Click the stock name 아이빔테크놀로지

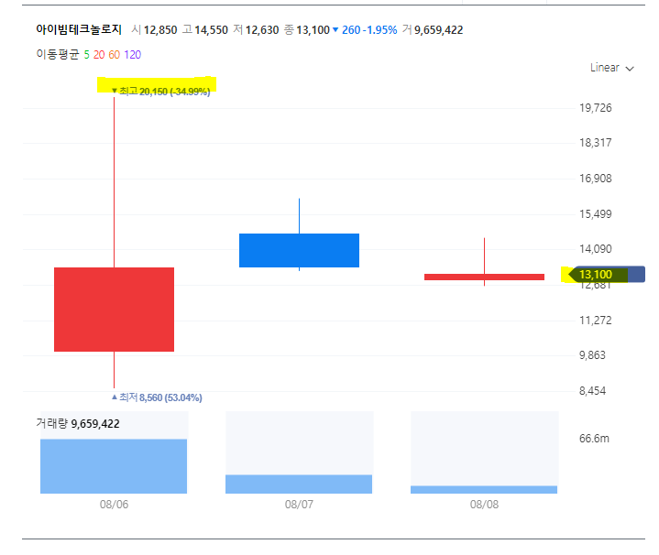pos(79,30)
